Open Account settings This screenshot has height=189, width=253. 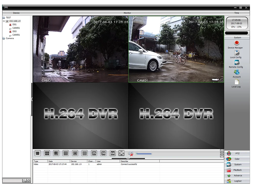237,74
